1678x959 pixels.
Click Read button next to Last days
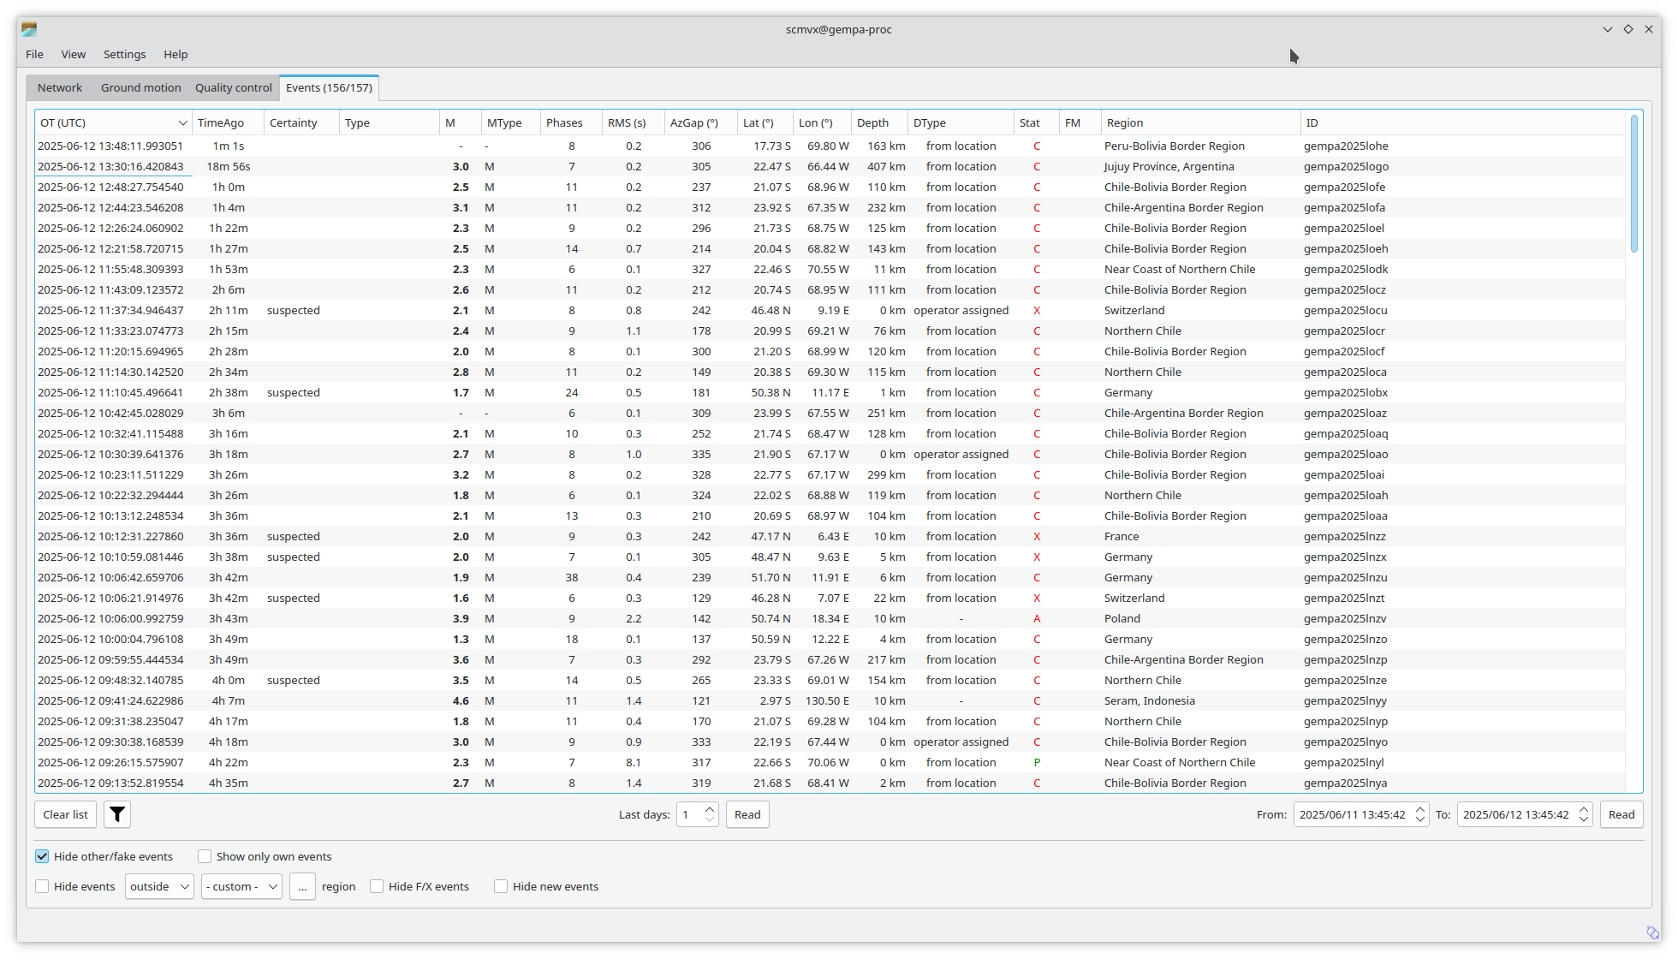pyautogui.click(x=747, y=814)
